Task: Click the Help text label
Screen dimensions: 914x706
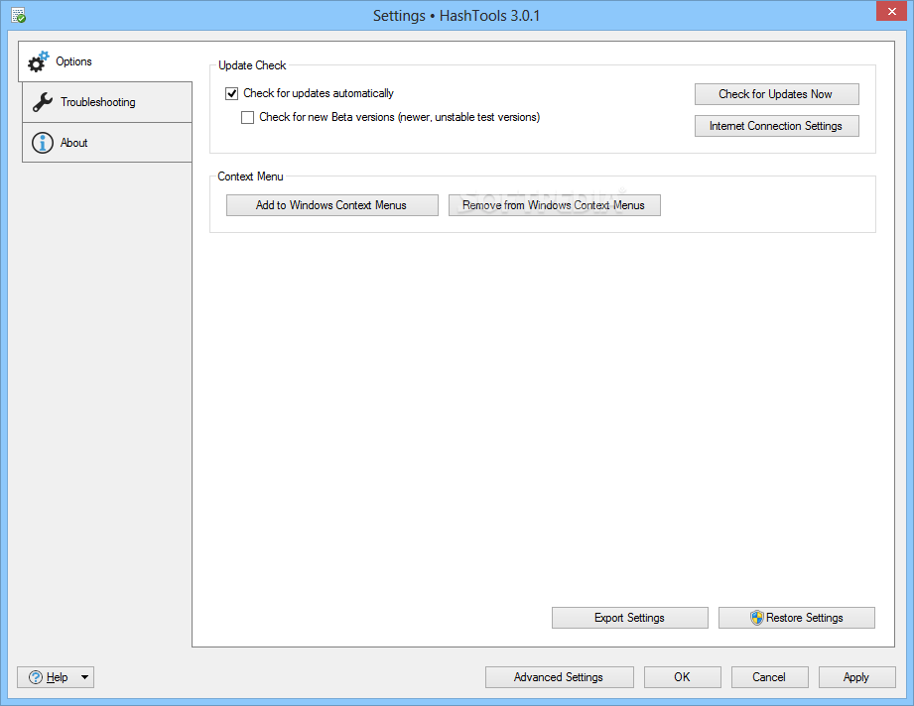Action: (58, 677)
